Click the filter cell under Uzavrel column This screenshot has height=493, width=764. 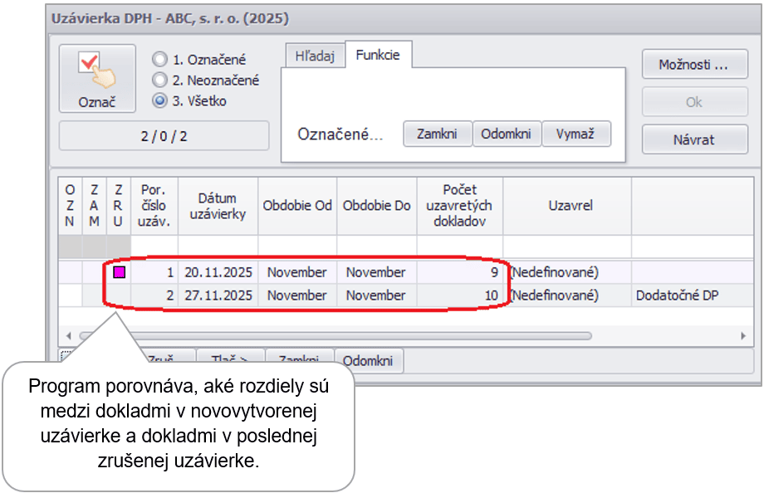pyautogui.click(x=566, y=246)
